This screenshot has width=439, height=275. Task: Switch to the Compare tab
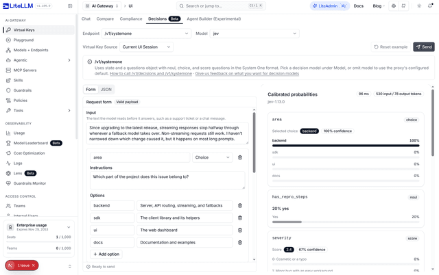[105, 18]
